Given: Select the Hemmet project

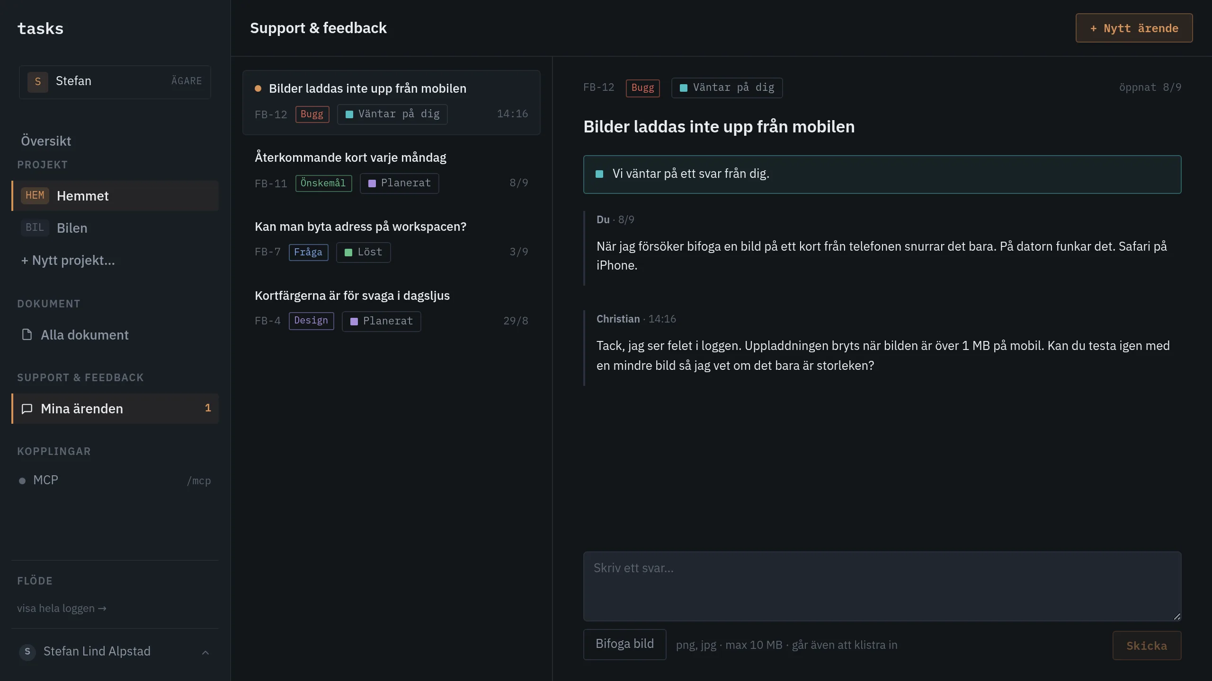Looking at the screenshot, I should [x=115, y=196].
